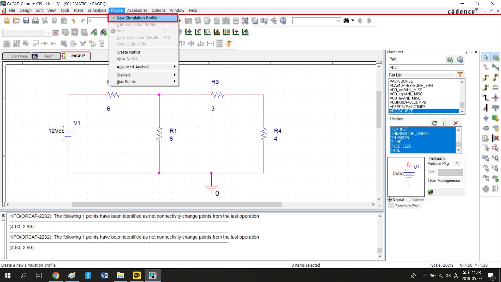Expand the Search for Part section
Screen dimensions: 501x282
tap(391, 206)
